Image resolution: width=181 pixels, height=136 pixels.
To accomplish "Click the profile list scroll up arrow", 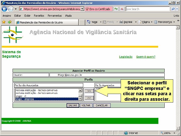I will (x=80, y=90).
